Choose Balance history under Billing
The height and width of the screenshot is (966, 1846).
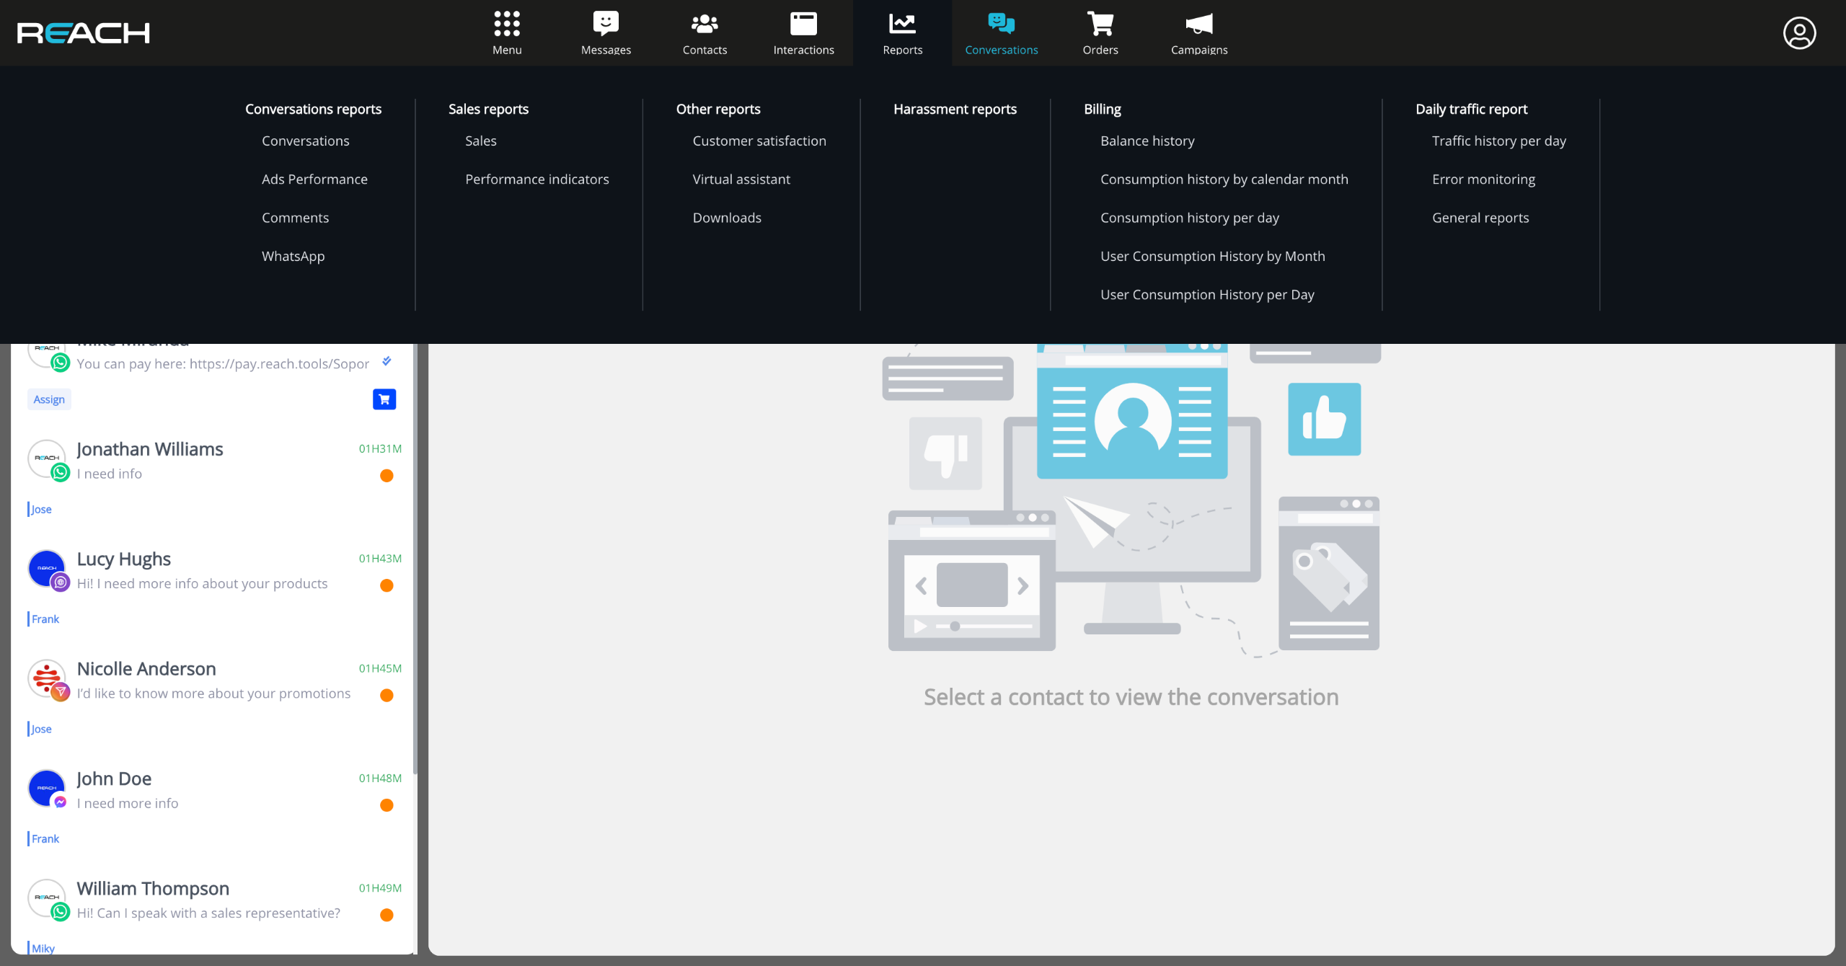click(x=1147, y=141)
